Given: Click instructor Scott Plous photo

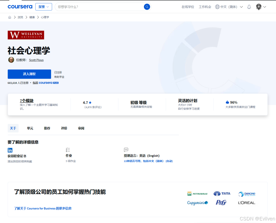Looking at the screenshot, I should click(x=11, y=60).
